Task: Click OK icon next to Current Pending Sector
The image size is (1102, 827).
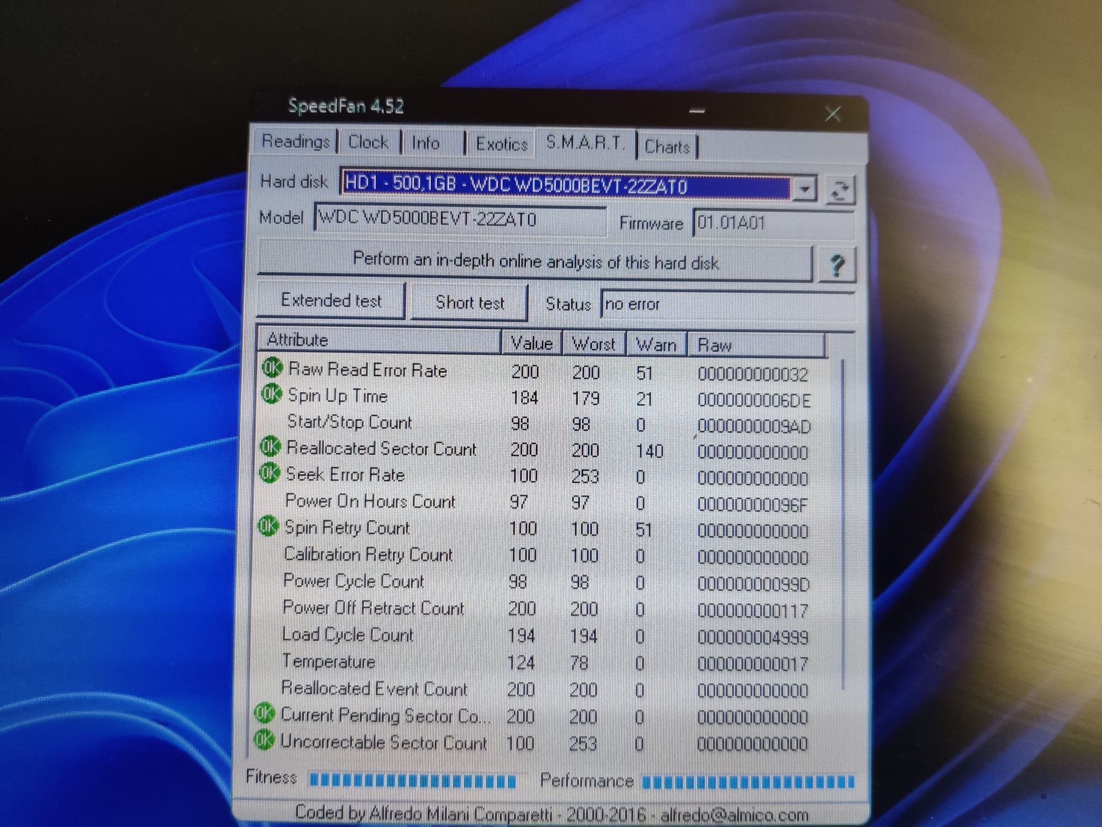Action: 264,714
